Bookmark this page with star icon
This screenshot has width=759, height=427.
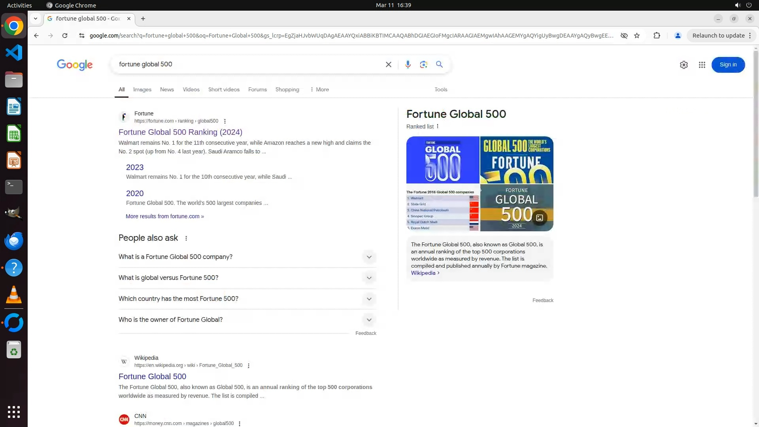pos(636,36)
